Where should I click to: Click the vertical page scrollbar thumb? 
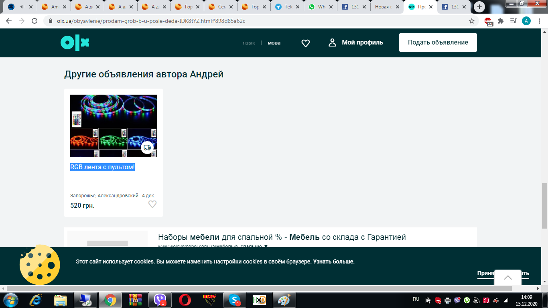click(x=544, y=205)
